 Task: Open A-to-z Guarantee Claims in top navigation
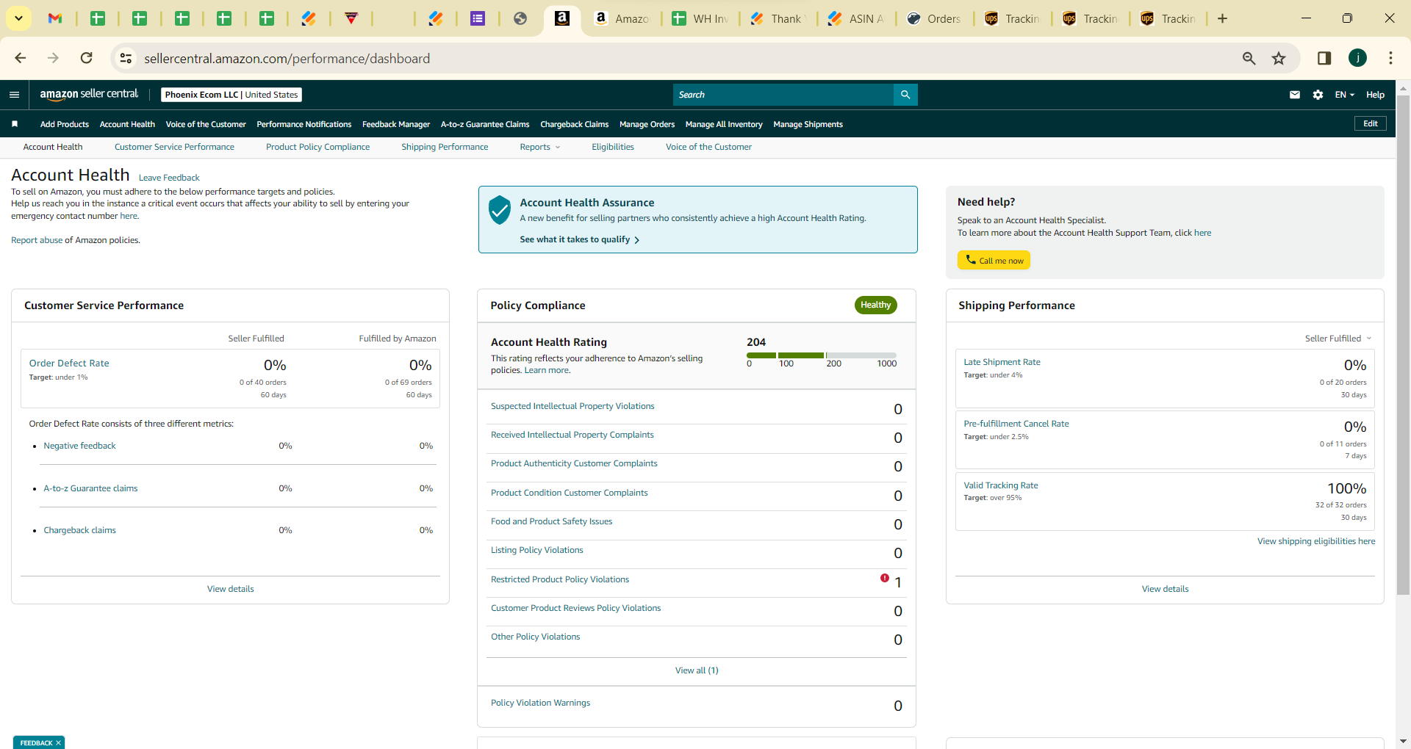(485, 124)
